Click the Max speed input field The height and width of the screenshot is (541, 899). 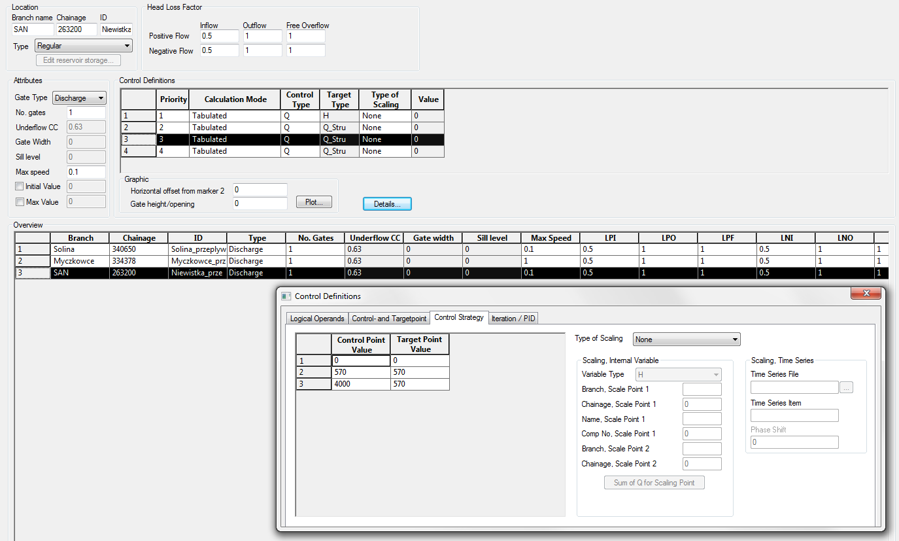[x=86, y=172]
